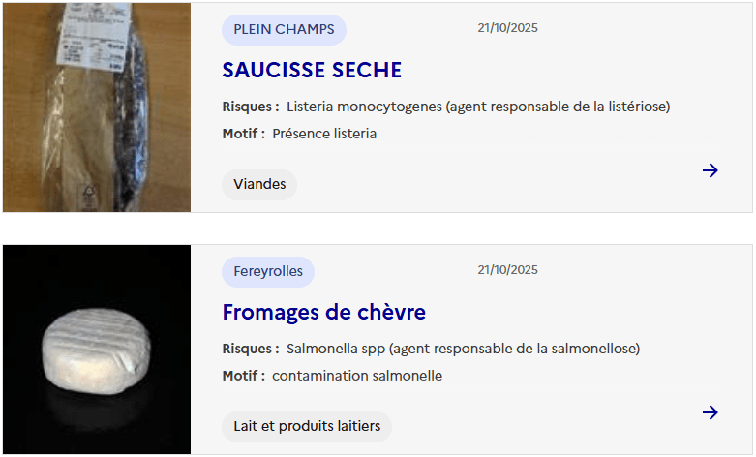Open the goat cheese product photo
This screenshot has height=457, width=756.
[x=97, y=350]
